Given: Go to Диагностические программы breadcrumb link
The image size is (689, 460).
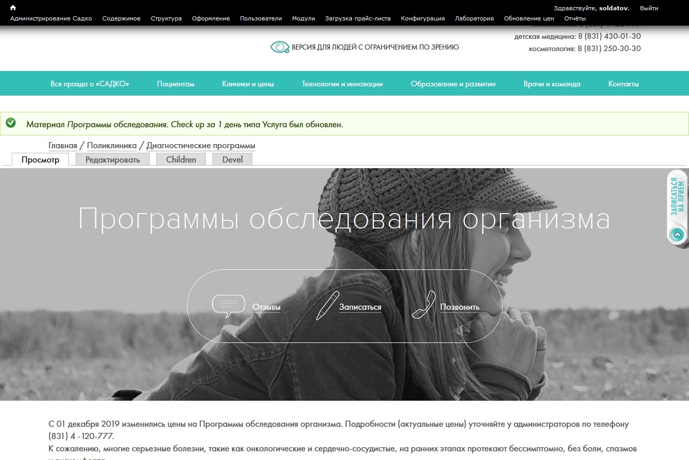Looking at the screenshot, I should (201, 146).
